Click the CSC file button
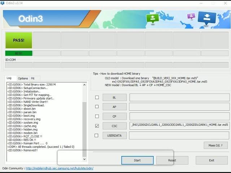 coord(114,126)
